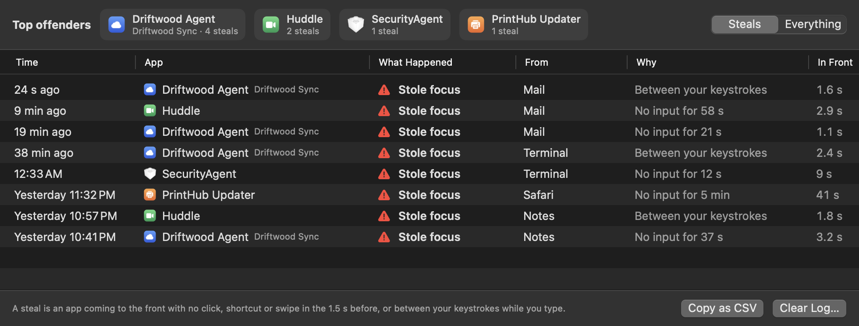Sort by the In Front column header

tap(835, 62)
